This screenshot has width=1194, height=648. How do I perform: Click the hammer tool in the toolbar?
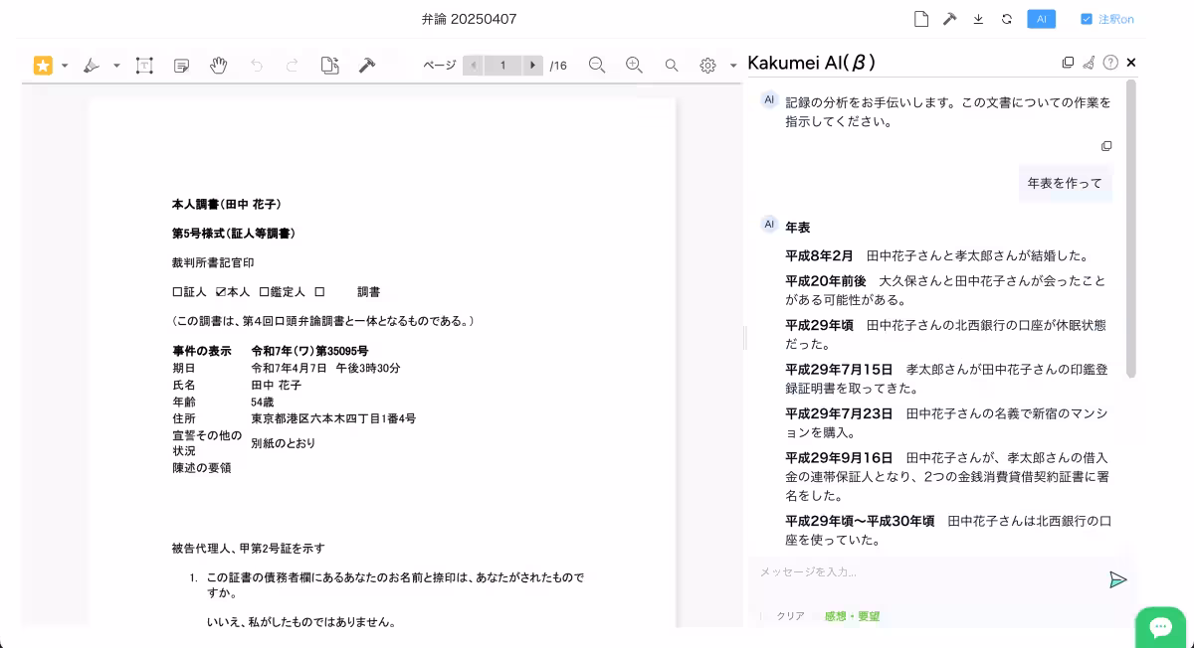pos(365,65)
